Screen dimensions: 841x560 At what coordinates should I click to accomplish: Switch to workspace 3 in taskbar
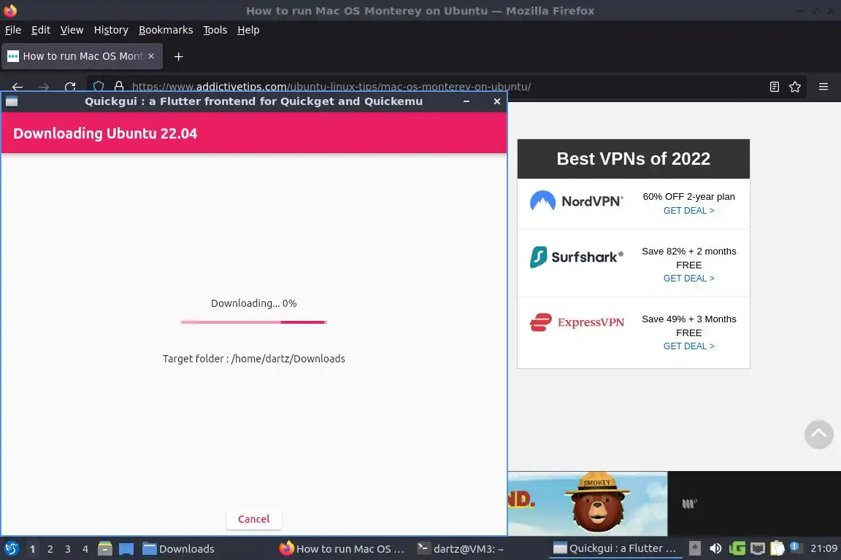pyautogui.click(x=68, y=549)
